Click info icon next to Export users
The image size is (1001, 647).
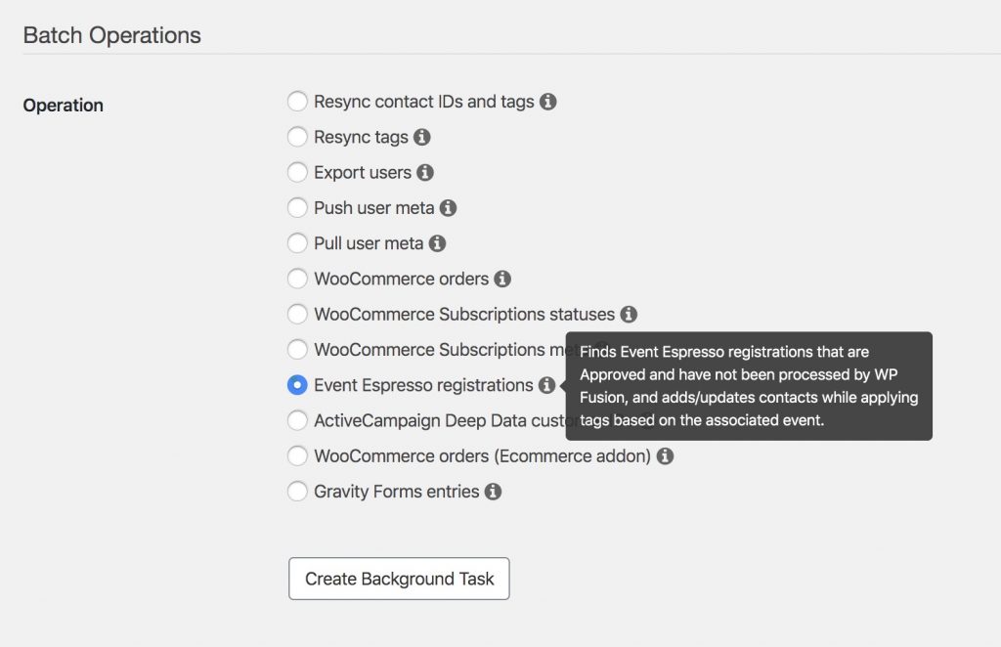pos(425,173)
